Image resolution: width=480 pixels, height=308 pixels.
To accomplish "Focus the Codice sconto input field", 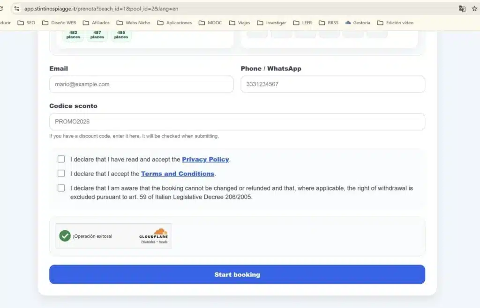I will pos(237,122).
